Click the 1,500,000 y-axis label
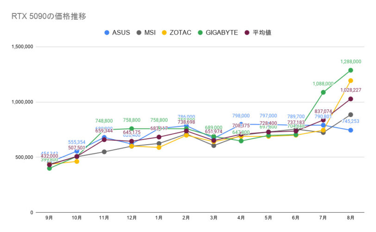The image size is (376, 232). point(22,47)
